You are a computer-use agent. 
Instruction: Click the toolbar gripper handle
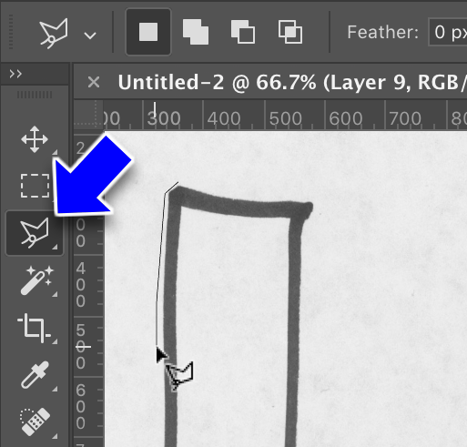35,95
